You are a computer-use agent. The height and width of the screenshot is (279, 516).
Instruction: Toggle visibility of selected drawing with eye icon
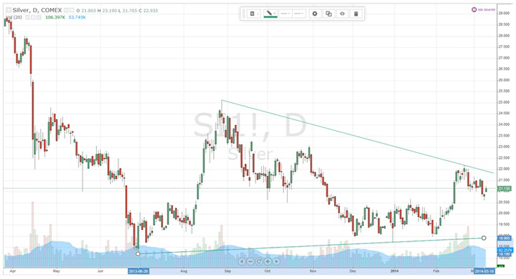point(342,14)
